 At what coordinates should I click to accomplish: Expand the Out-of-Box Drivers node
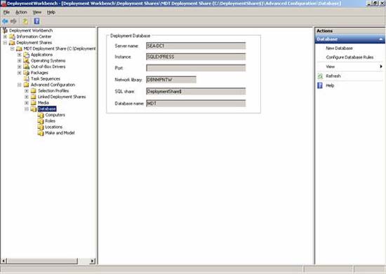19,67
